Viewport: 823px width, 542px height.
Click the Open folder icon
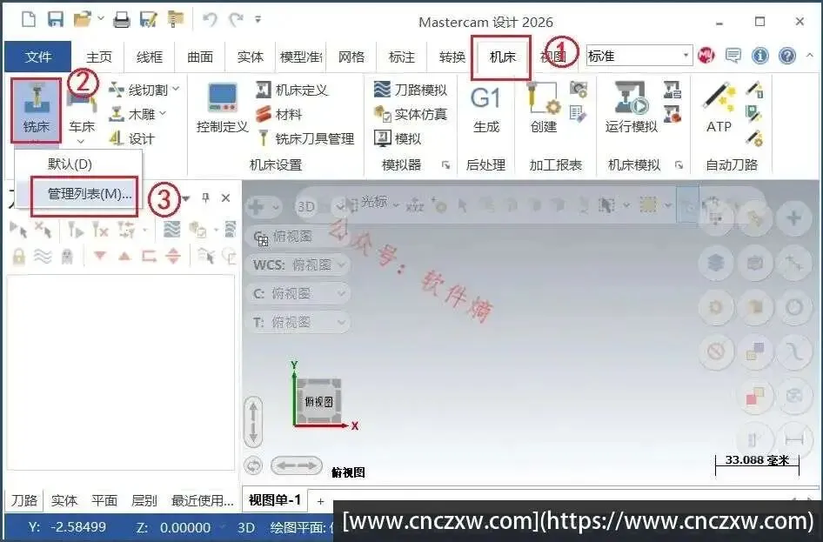click(83, 20)
